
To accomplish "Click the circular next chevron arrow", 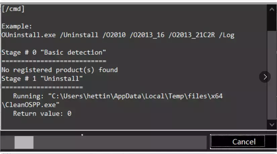I will pyautogui.click(x=265, y=77).
